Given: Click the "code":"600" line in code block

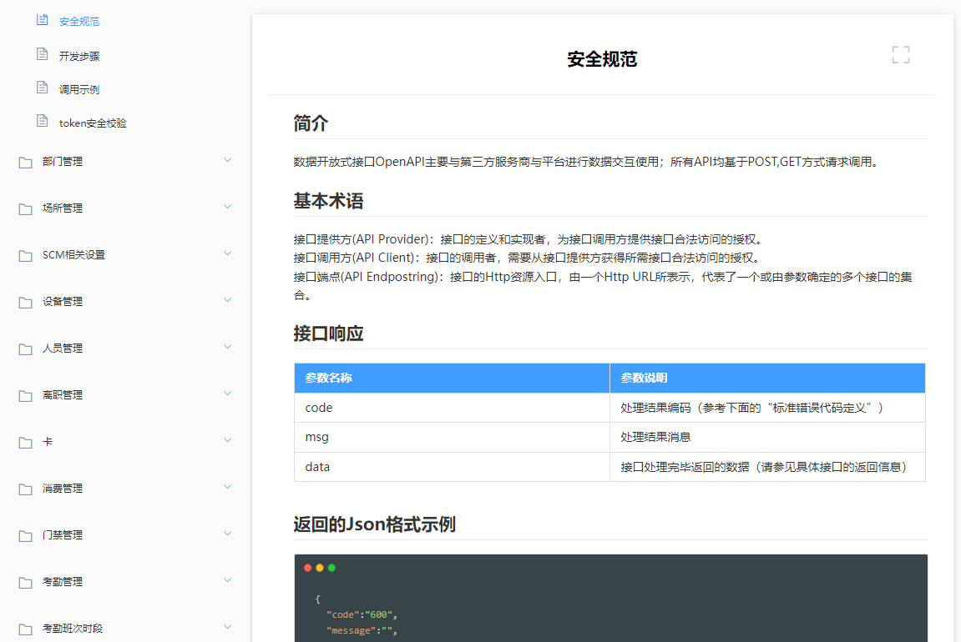Looking at the screenshot, I should (x=362, y=614).
